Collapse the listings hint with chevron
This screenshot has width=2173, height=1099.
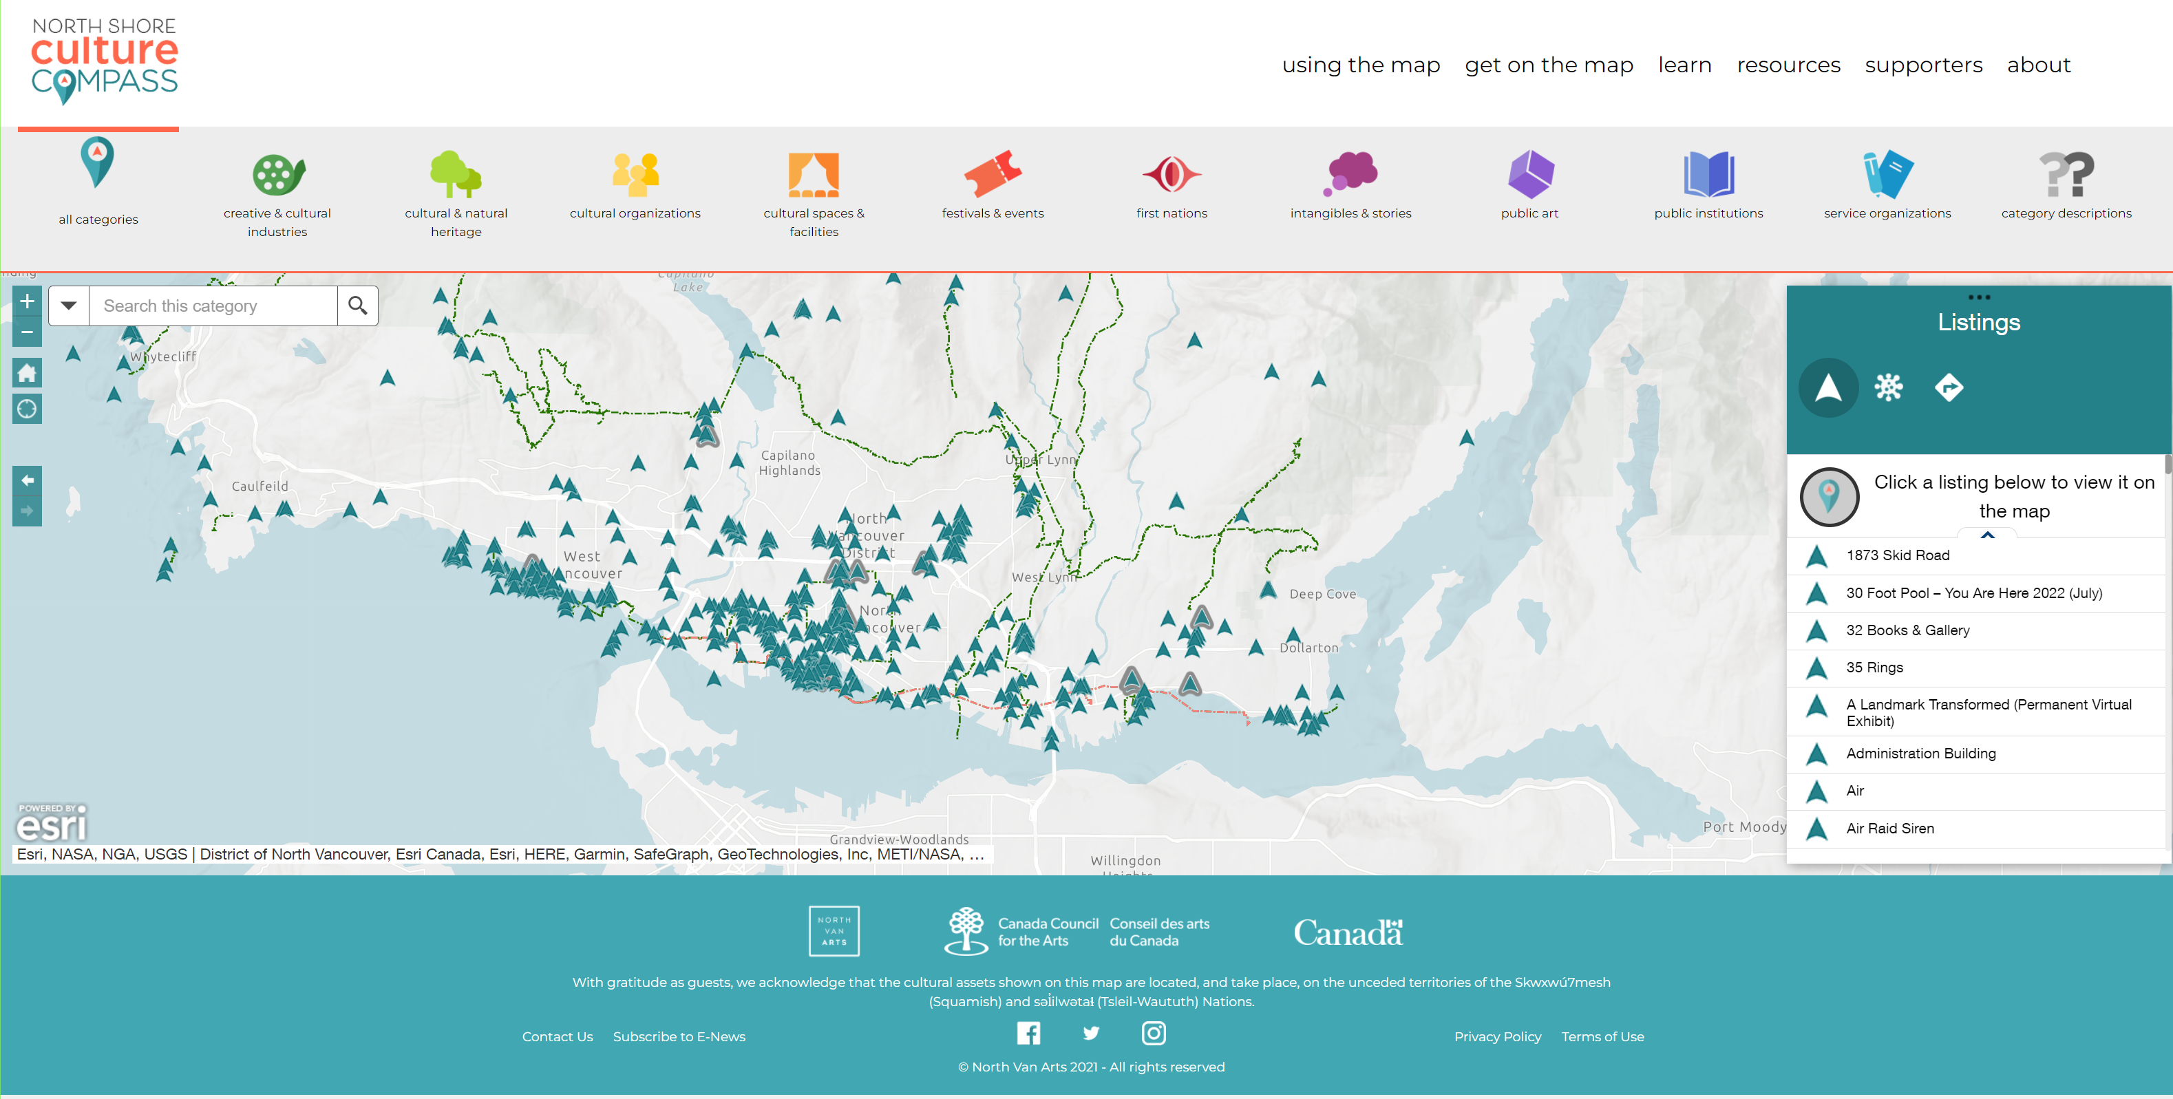(x=1987, y=534)
